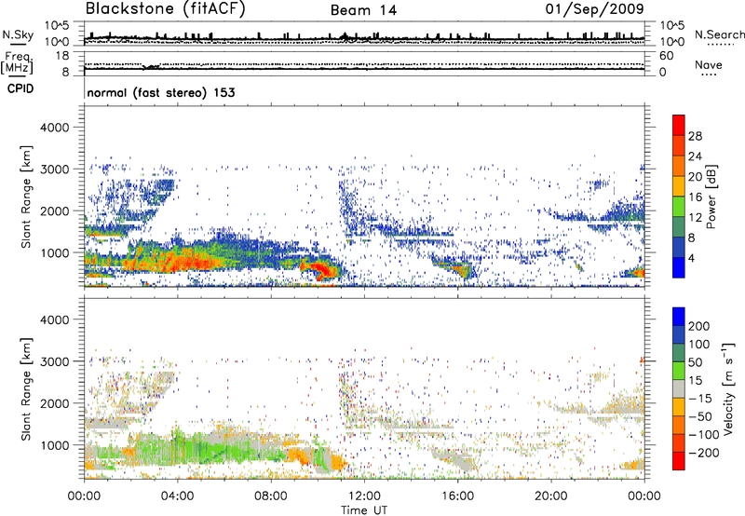Viewport: 745px width, 516px height.
Task: Click '3000' on velocity panel range axis
Action: click(54, 361)
